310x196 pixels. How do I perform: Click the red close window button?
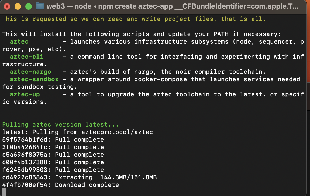(x=7, y=6)
